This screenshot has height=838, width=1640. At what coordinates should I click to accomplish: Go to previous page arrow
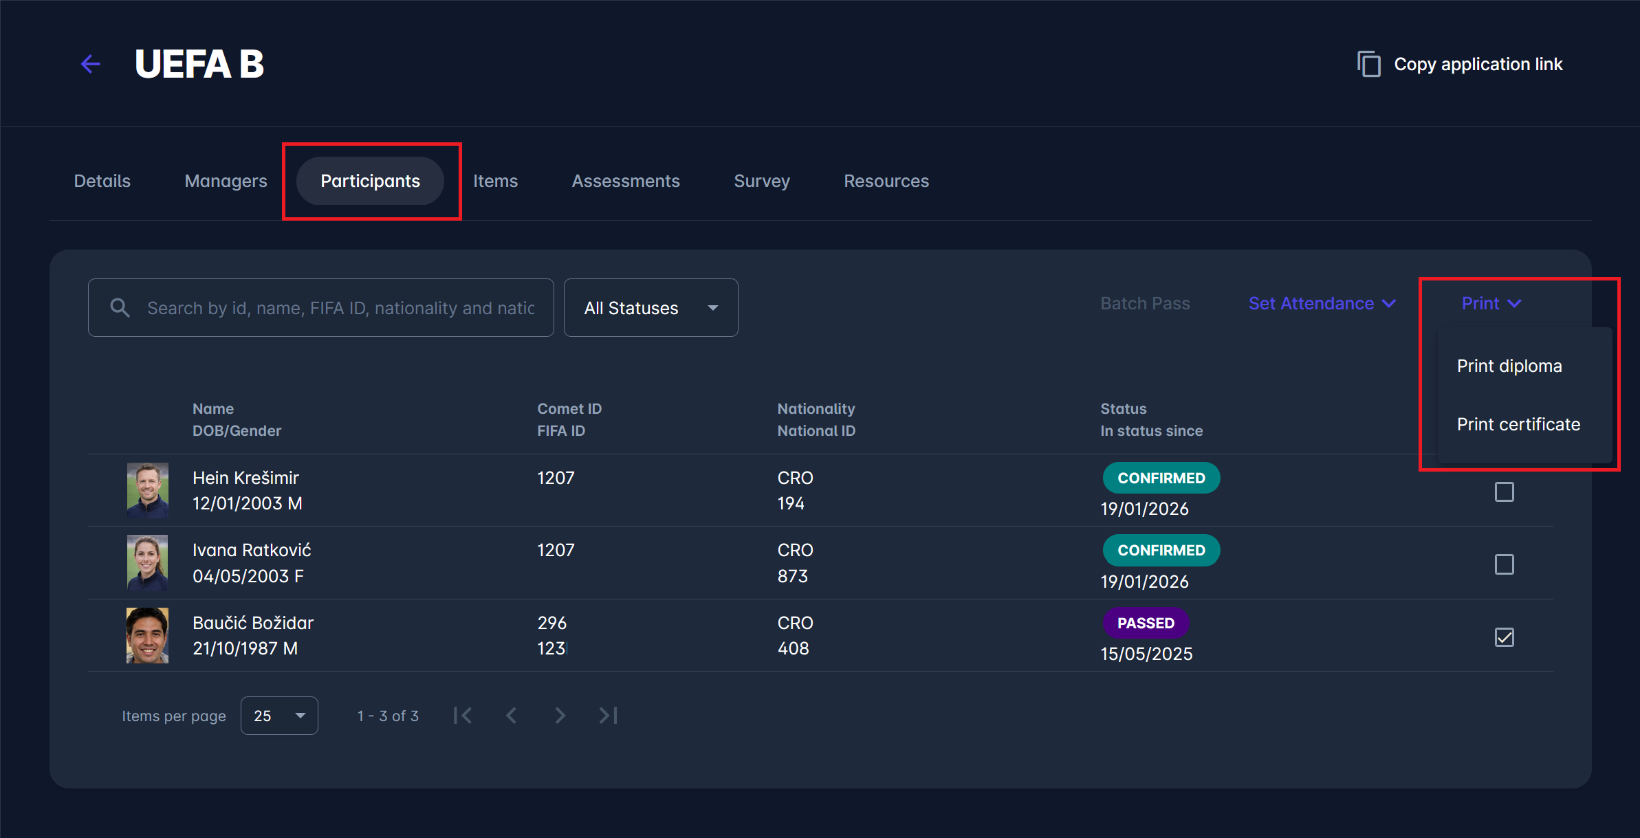(512, 716)
